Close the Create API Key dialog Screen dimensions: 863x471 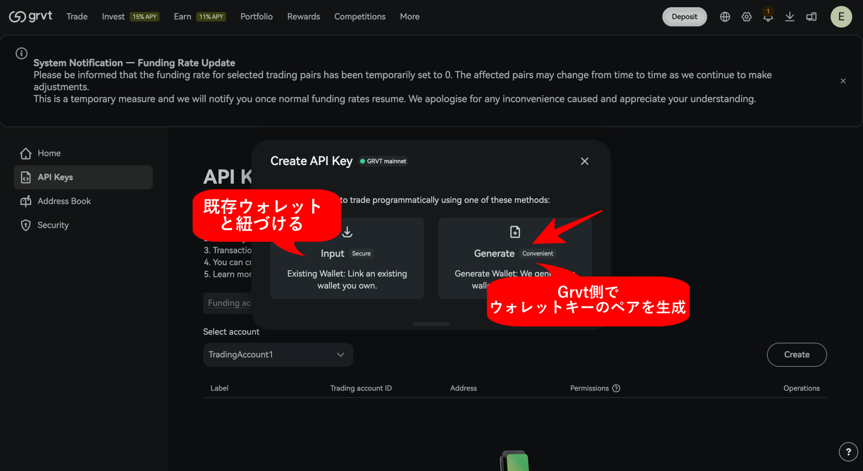tap(585, 161)
